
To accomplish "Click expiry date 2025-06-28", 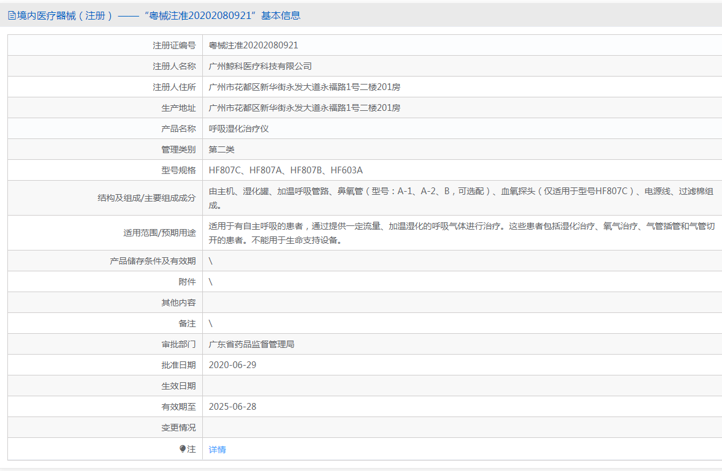I will (232, 407).
